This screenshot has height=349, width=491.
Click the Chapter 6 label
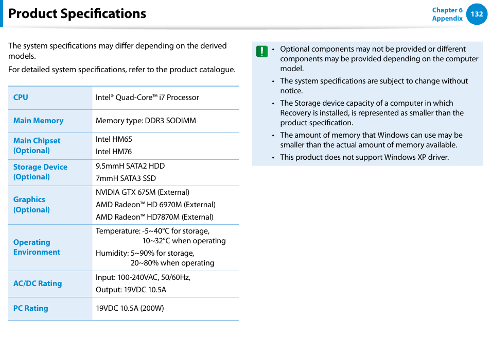point(447,10)
